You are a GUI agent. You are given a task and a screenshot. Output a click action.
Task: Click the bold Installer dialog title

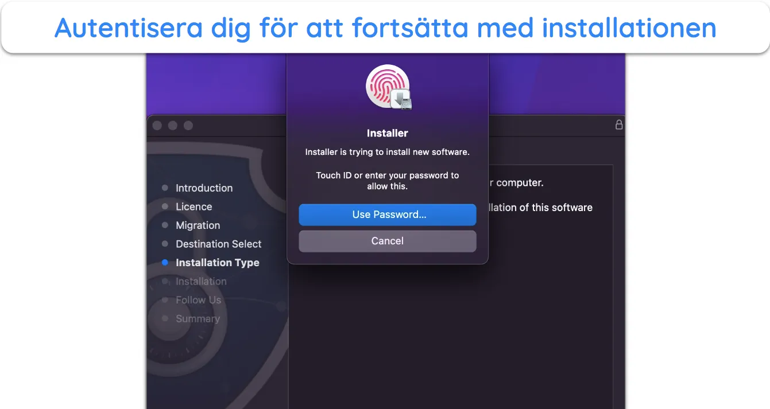tap(388, 133)
